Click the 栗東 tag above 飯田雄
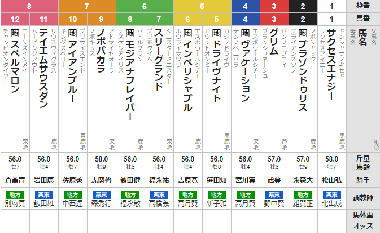 pos(44,195)
